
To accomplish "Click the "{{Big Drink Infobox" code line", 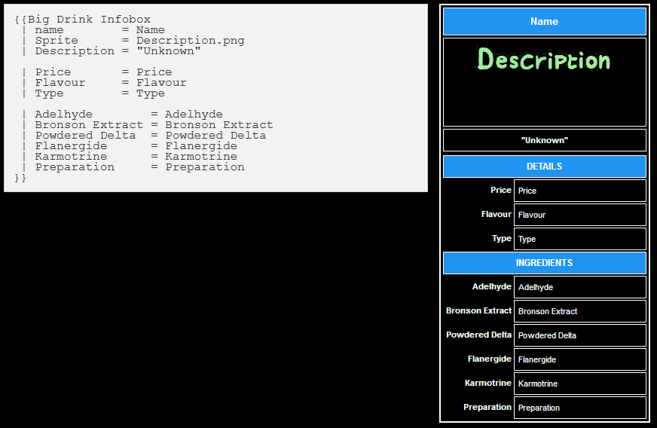I will [83, 20].
